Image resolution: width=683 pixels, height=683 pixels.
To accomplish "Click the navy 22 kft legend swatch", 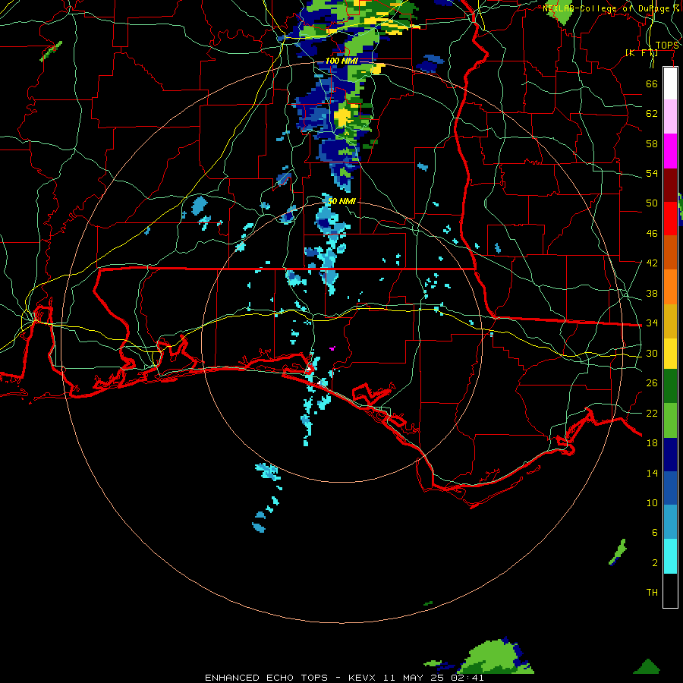I will (670, 455).
